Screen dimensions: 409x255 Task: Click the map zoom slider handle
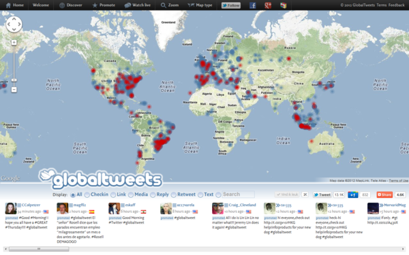14,80
